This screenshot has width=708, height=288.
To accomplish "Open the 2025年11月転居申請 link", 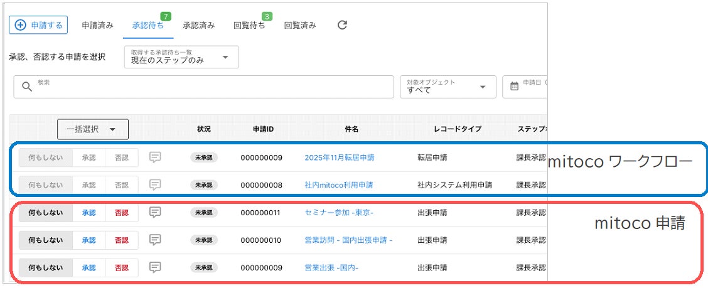I will click(x=340, y=157).
